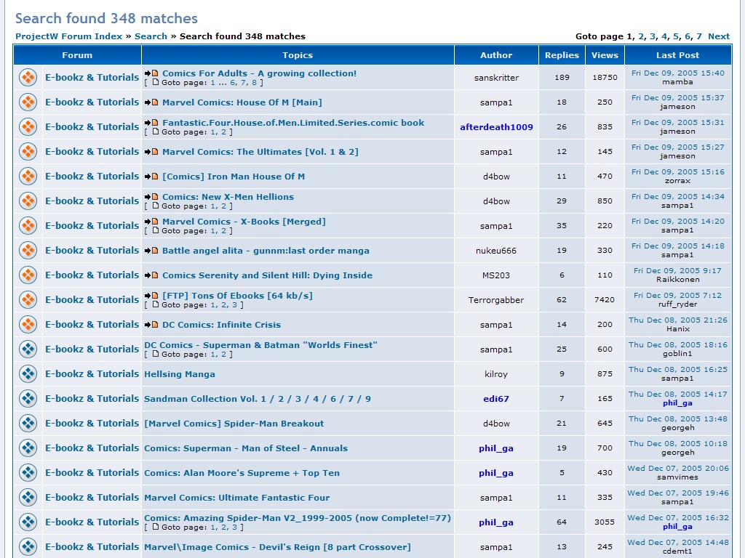Open topic 'Comics For Adults - A growing collection!'
745x558 pixels.
260,73
